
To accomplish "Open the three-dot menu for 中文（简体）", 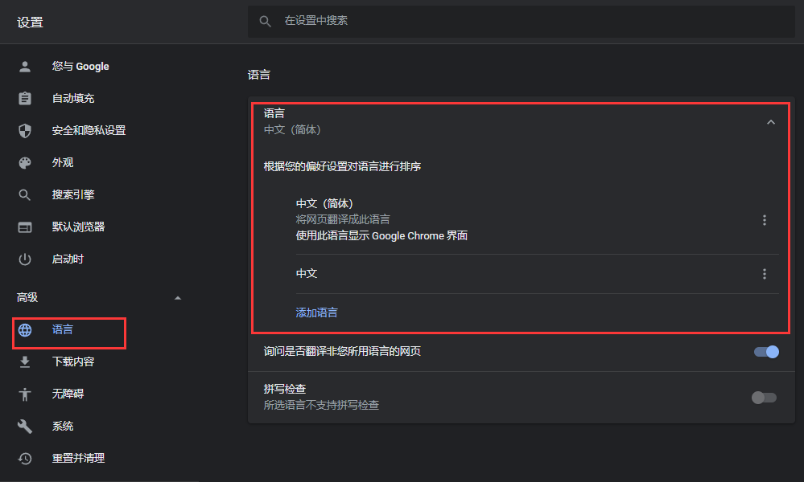I will pos(765,220).
